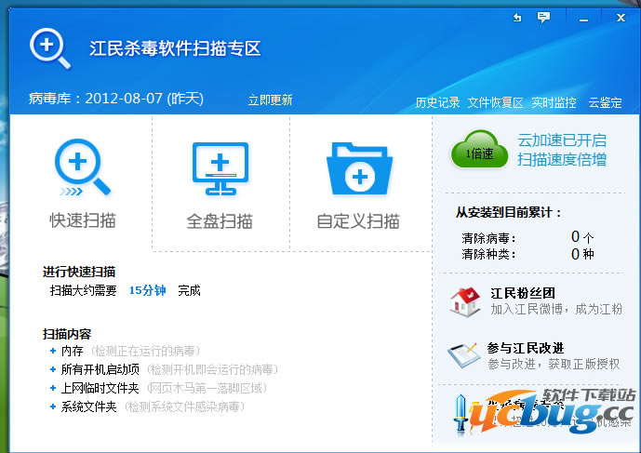Click 病毒库：2012-08-07 (昨天) text

(x=116, y=99)
